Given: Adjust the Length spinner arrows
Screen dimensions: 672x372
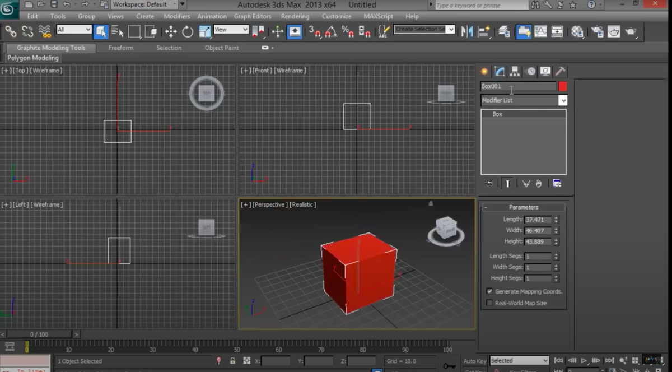Looking at the screenshot, I should 556,220.
